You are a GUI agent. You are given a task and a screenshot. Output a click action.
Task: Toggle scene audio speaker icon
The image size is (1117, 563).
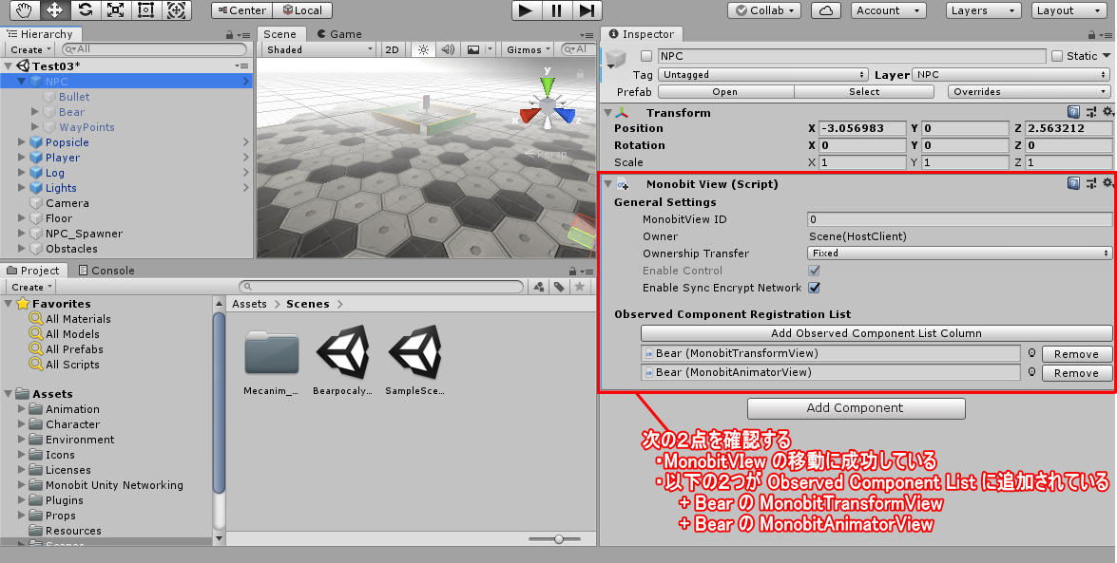(x=448, y=49)
